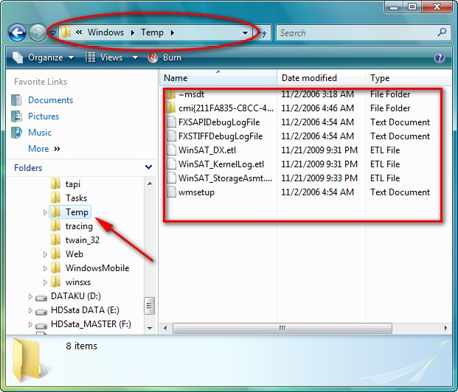Select the tapi folder in tree
This screenshot has height=392, width=458.
coord(72,184)
